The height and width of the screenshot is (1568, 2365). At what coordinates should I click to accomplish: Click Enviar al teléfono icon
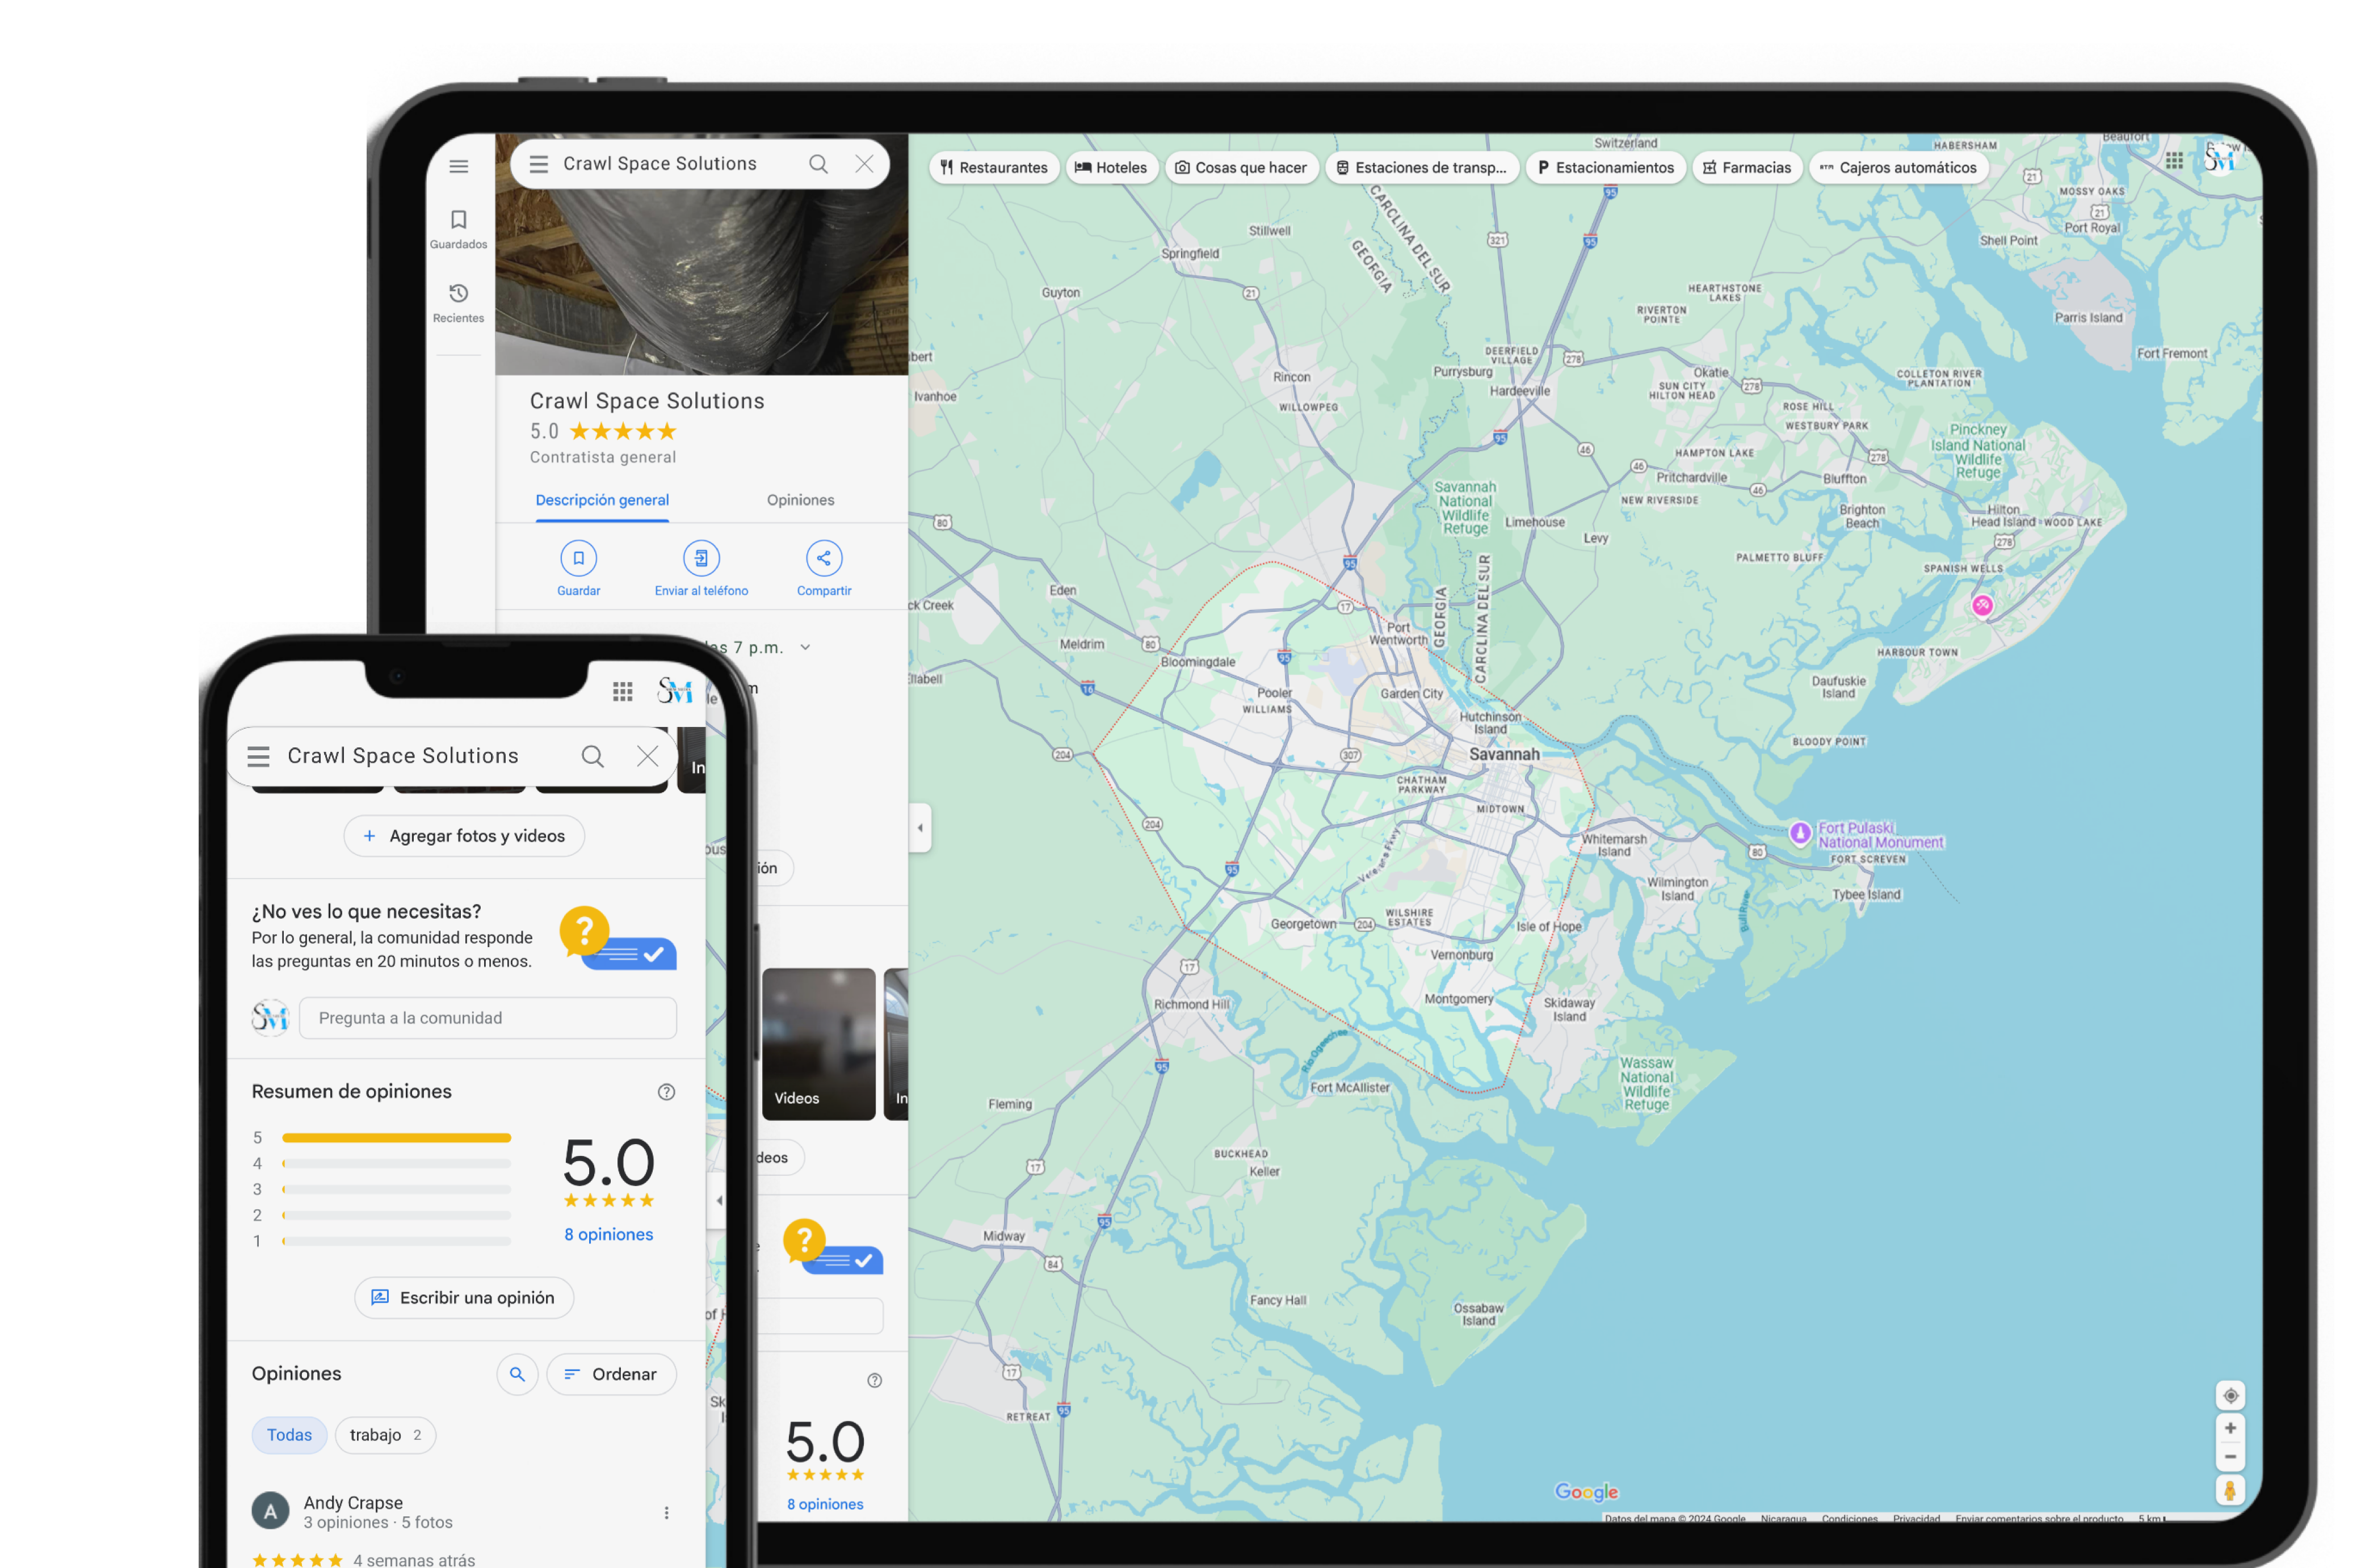pyautogui.click(x=701, y=558)
